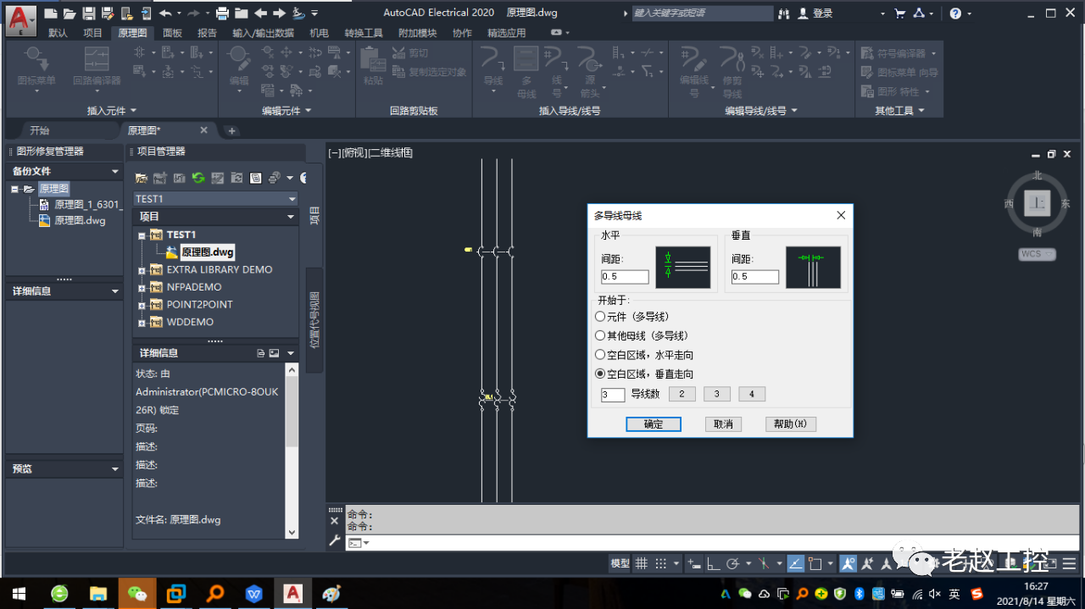The width and height of the screenshot is (1085, 609).
Task: Toggle snap mode dots icon in status bar
Action: (661, 563)
